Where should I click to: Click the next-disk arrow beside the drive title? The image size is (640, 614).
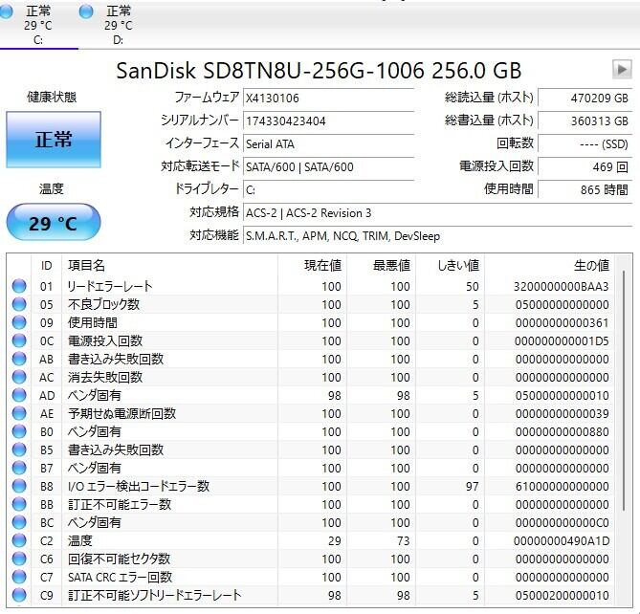pyautogui.click(x=622, y=69)
